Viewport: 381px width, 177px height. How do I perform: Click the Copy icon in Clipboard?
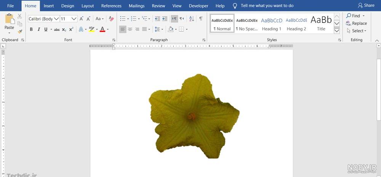click(x=20, y=24)
